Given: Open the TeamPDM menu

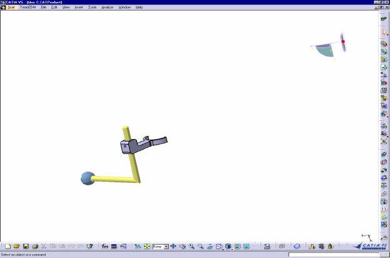Looking at the screenshot, I should [x=28, y=7].
